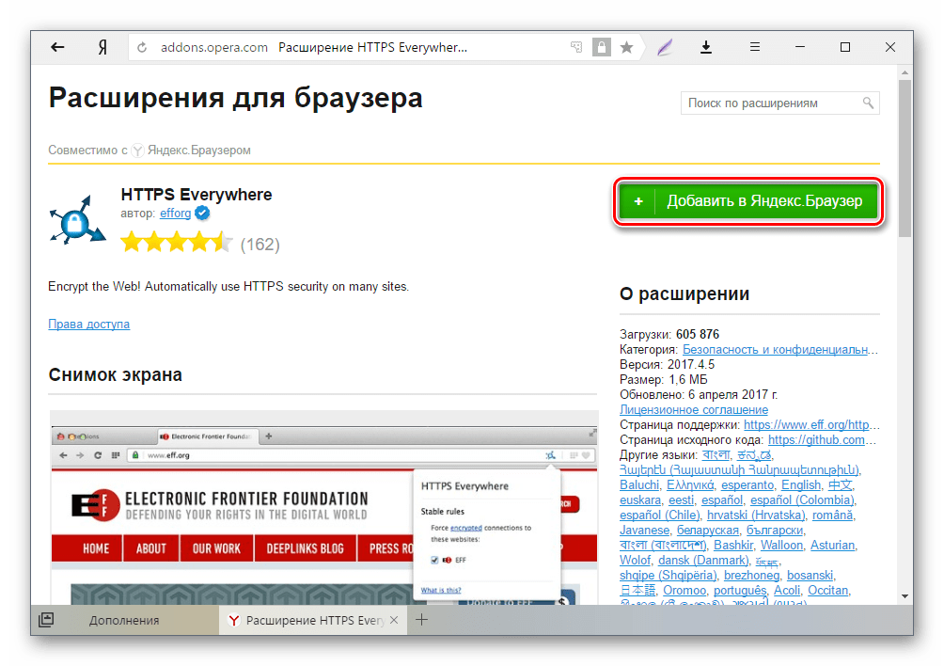The height and width of the screenshot is (666, 944).
Task: Click the rating count (162)
Action: pos(260,245)
